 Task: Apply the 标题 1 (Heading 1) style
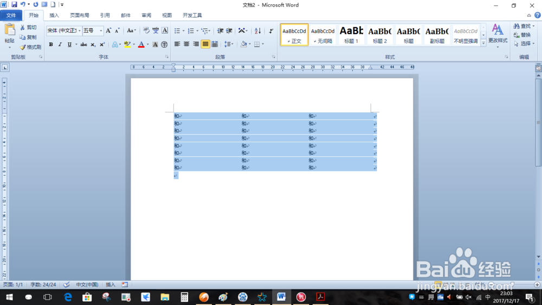pos(351,35)
